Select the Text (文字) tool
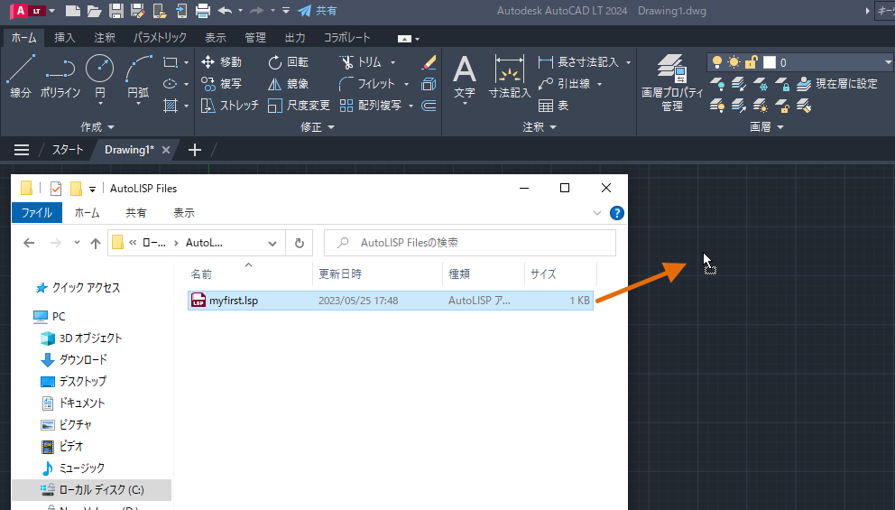This screenshot has height=510, width=895. pyautogui.click(x=465, y=79)
